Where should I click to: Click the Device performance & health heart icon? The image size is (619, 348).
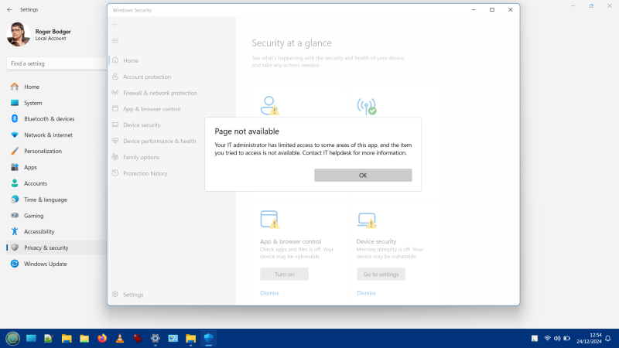[115, 142]
